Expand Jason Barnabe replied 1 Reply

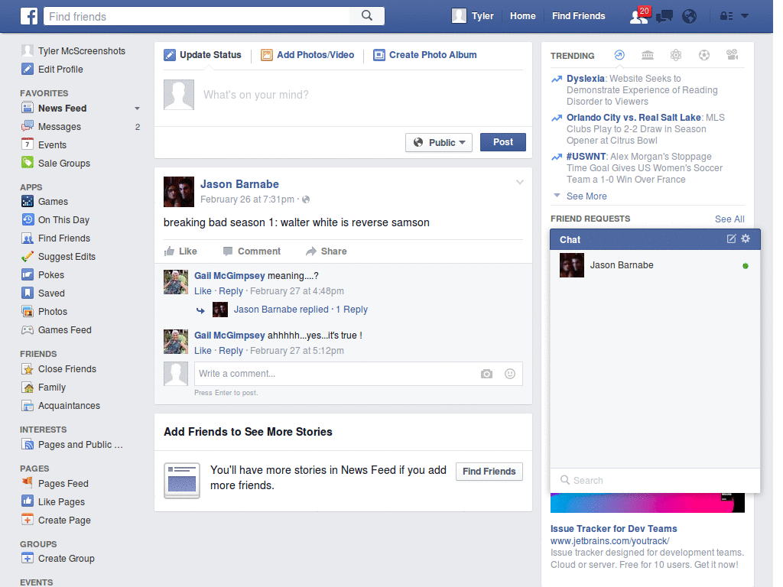click(301, 310)
